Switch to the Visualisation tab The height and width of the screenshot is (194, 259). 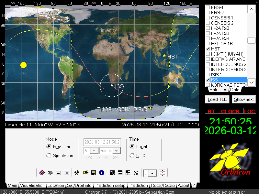(x=32, y=186)
